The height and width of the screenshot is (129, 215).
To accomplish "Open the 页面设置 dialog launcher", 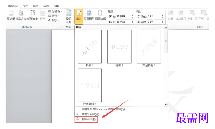I will point(61,27).
